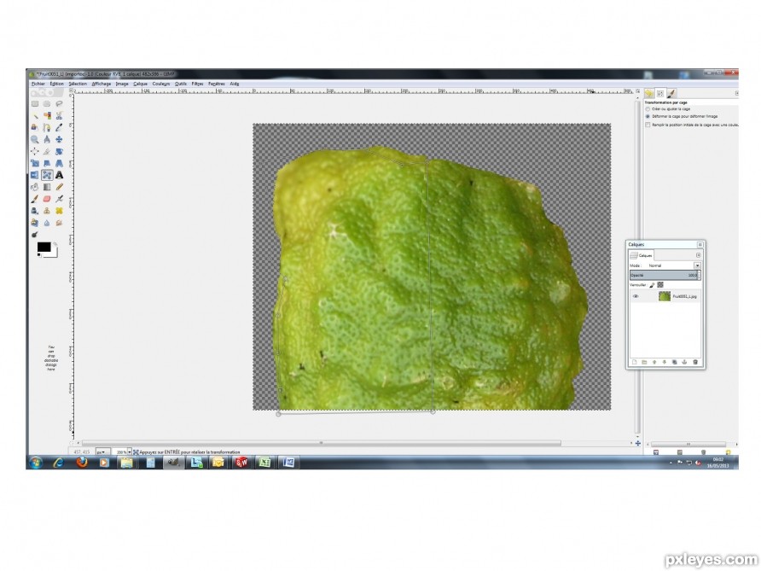
Task: Open the Filtres menu
Action: (x=197, y=84)
